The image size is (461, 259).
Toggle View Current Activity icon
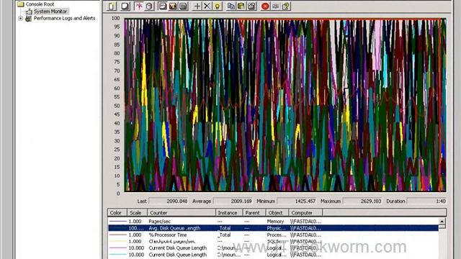139,6
